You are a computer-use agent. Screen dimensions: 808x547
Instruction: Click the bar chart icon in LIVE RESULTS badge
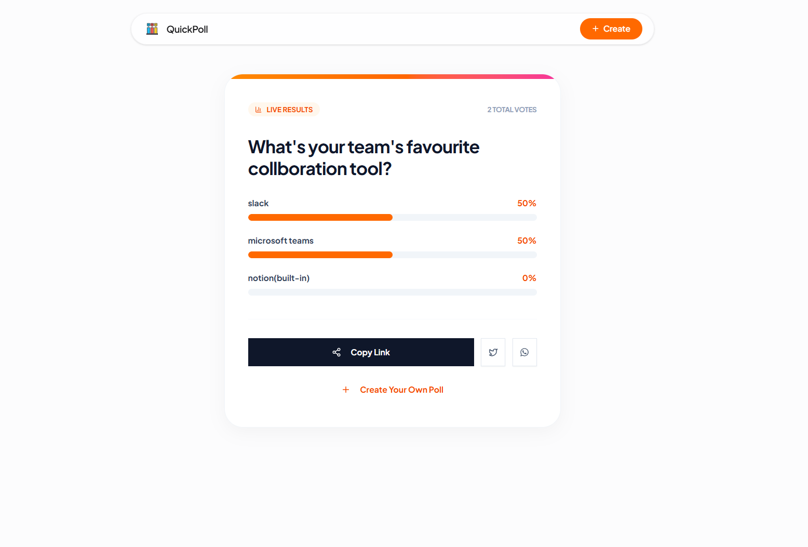click(x=258, y=109)
